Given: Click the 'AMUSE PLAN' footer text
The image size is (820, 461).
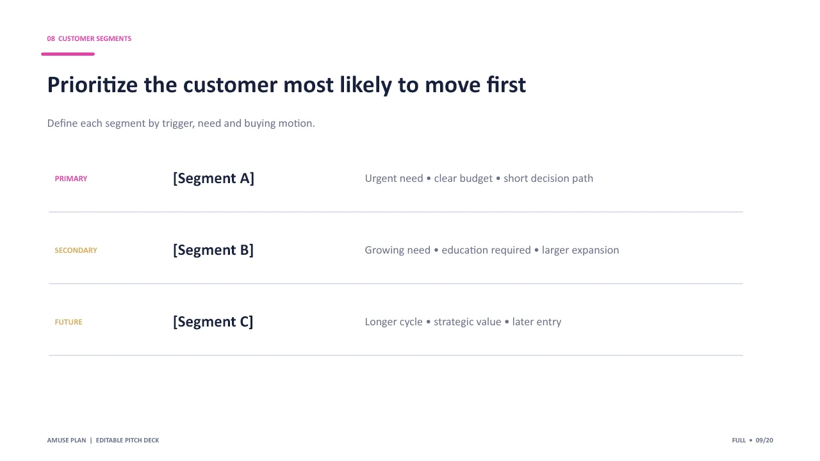Looking at the screenshot, I should pyautogui.click(x=67, y=441).
